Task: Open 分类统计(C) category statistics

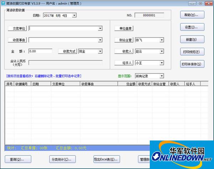Action: (x=62, y=159)
